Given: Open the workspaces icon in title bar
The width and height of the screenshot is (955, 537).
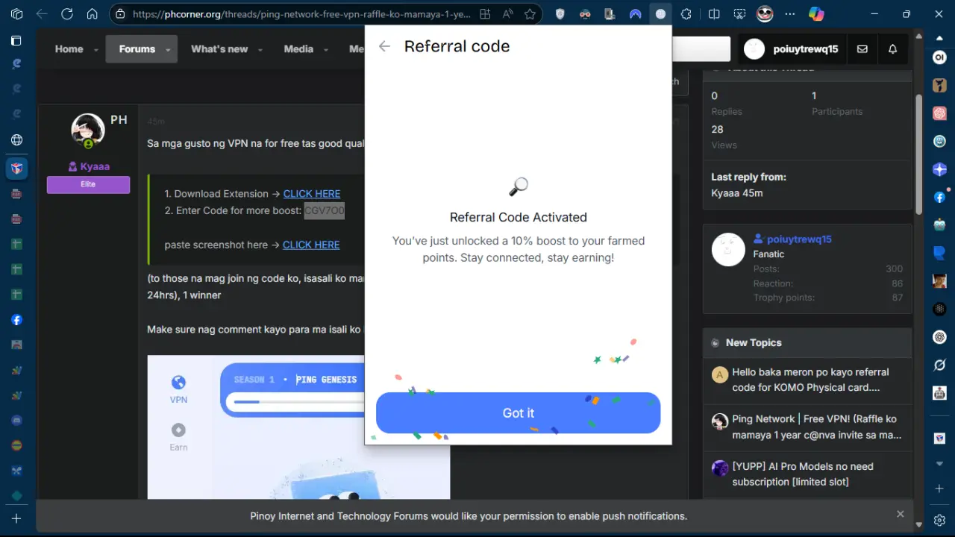Looking at the screenshot, I should 16,13.
